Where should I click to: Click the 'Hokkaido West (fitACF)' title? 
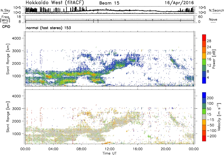[55, 3]
